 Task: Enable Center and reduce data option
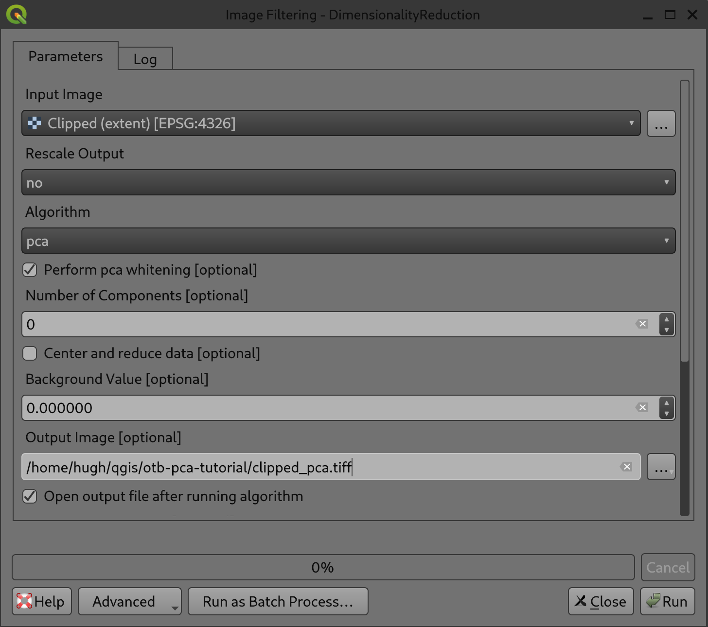[x=30, y=353]
